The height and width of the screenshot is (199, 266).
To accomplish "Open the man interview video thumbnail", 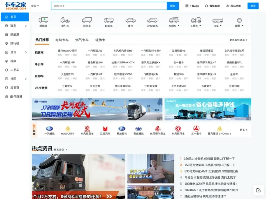I will tap(151, 169).
